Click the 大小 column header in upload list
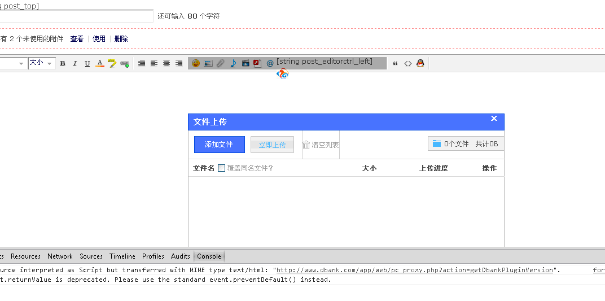The width and height of the screenshot is (605, 301). pyautogui.click(x=369, y=168)
